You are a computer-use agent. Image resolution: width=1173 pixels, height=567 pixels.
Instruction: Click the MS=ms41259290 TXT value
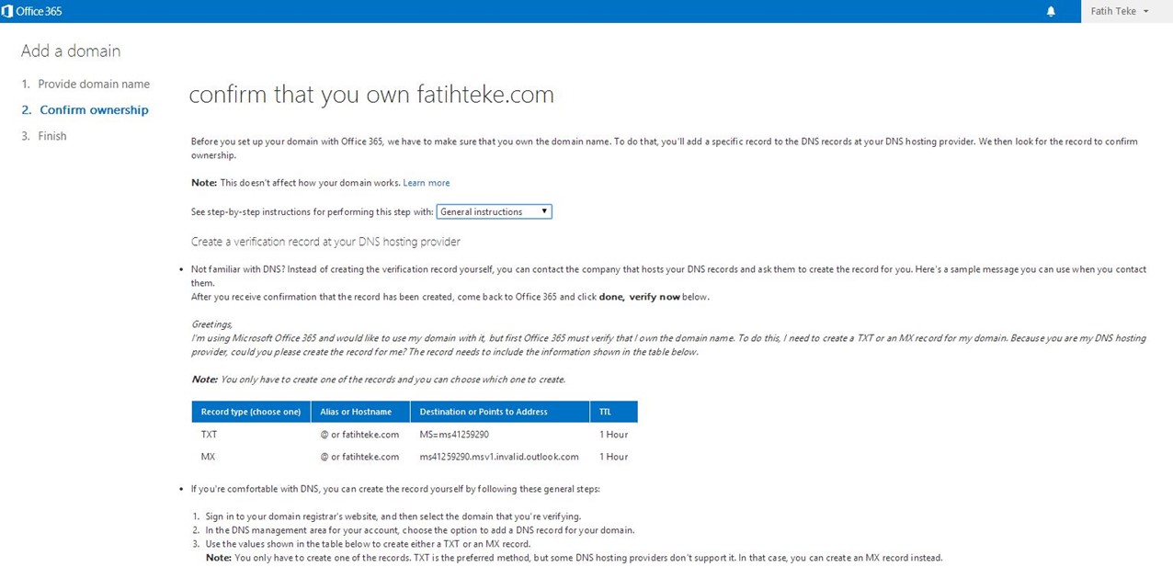pos(454,434)
